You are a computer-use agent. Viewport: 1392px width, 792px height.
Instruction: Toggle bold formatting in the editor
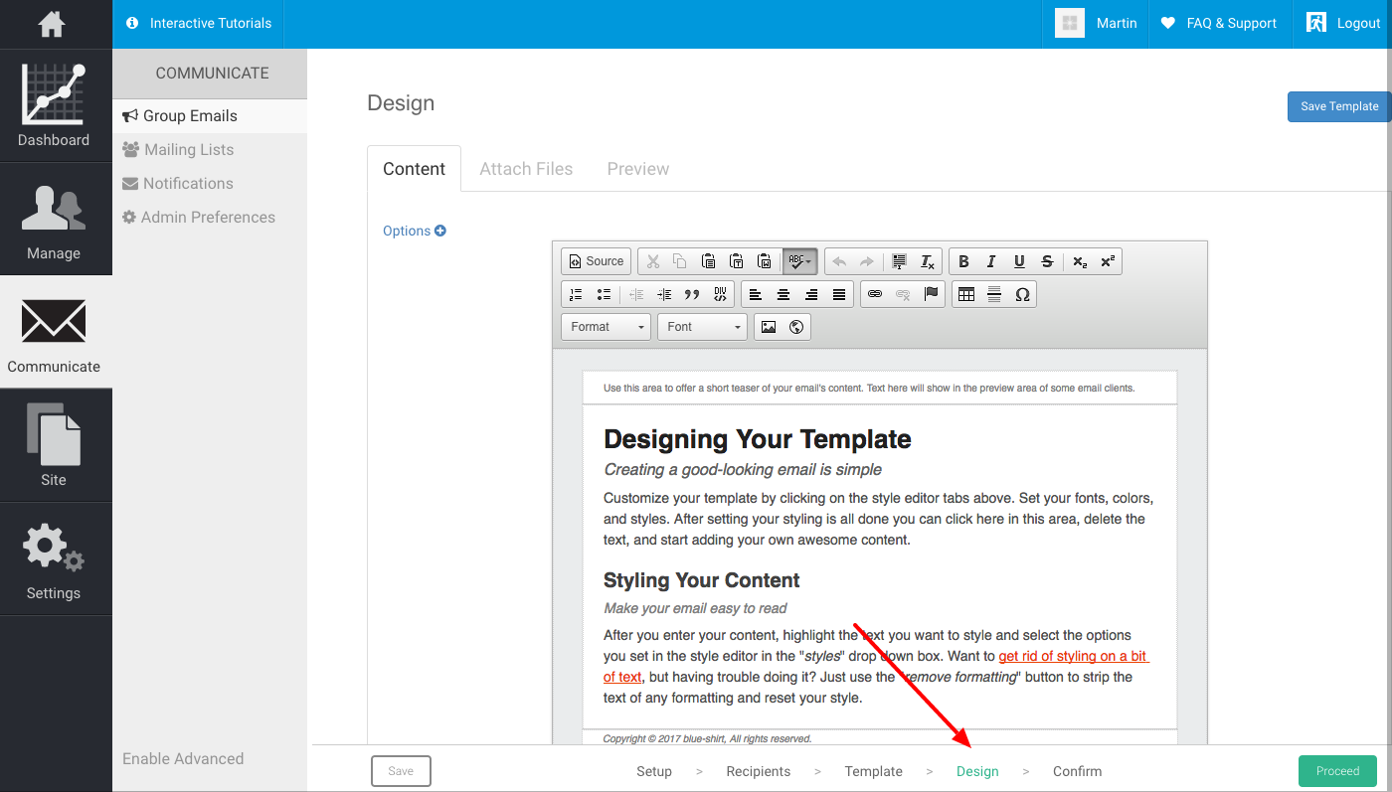963,261
